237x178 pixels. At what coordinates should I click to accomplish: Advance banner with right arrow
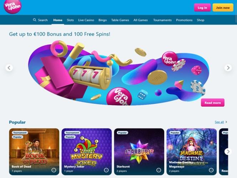tap(228, 68)
